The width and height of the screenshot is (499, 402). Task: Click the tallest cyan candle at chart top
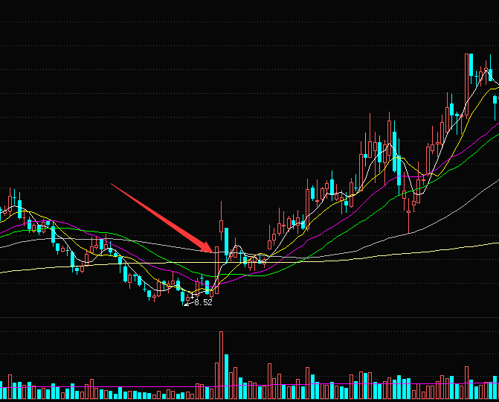coord(471,66)
